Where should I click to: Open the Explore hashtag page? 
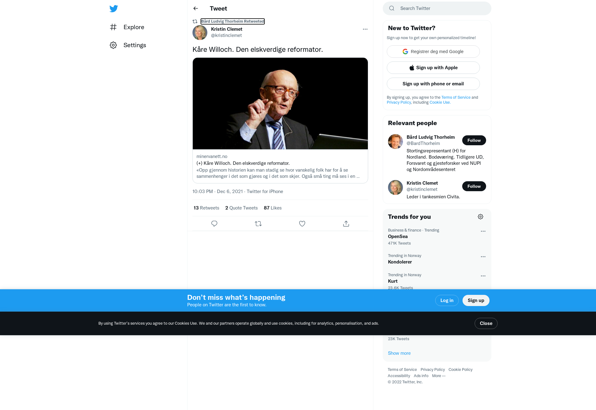[x=127, y=27]
